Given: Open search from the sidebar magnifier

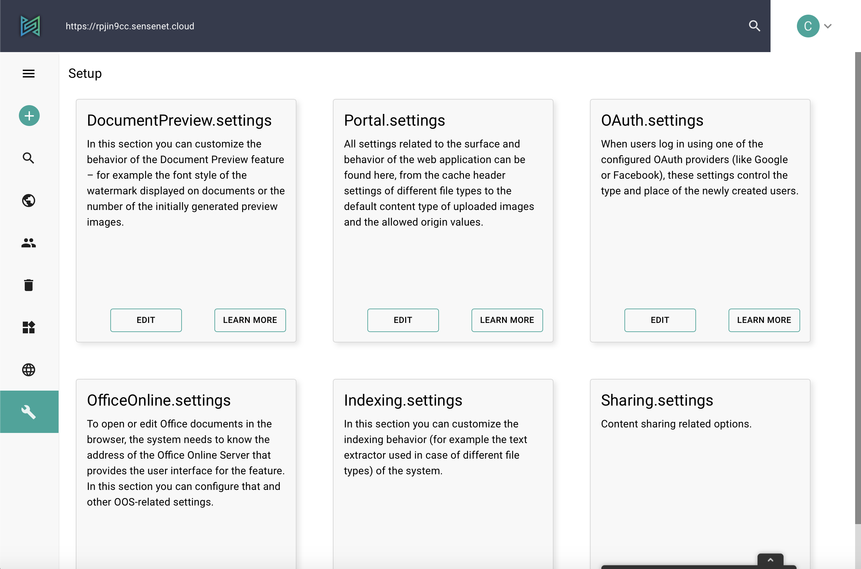Looking at the screenshot, I should 29,158.
